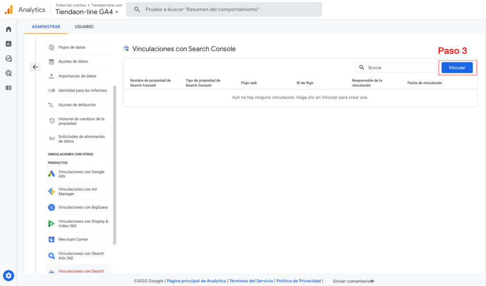Click the Identidad para los informes icon

51,90
